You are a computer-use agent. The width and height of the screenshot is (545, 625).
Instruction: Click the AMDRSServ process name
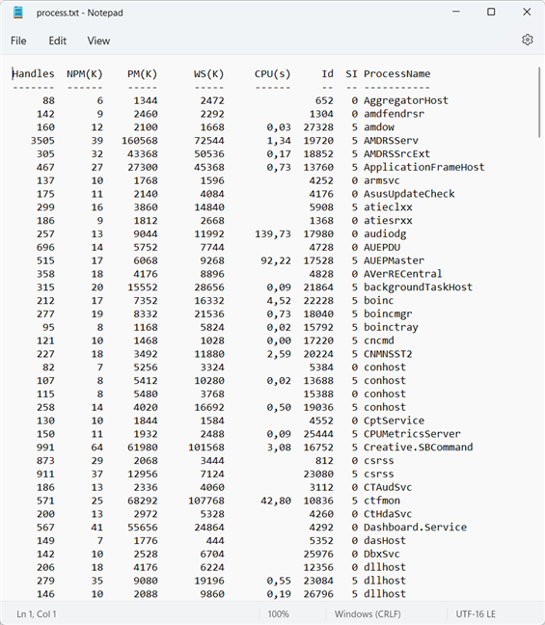[391, 141]
